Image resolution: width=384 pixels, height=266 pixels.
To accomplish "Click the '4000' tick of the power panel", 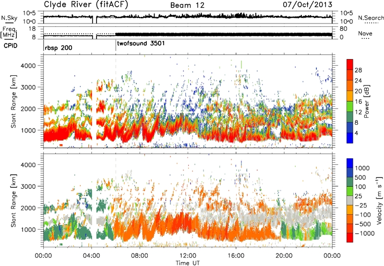I will (x=28, y=66).
